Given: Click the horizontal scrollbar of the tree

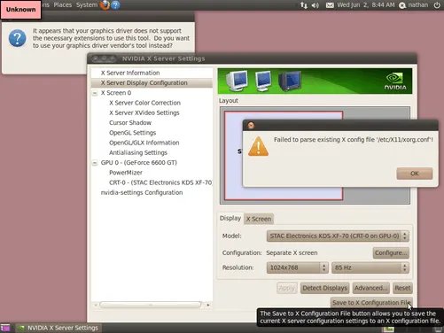Looking at the screenshot, I should [x=151, y=305].
